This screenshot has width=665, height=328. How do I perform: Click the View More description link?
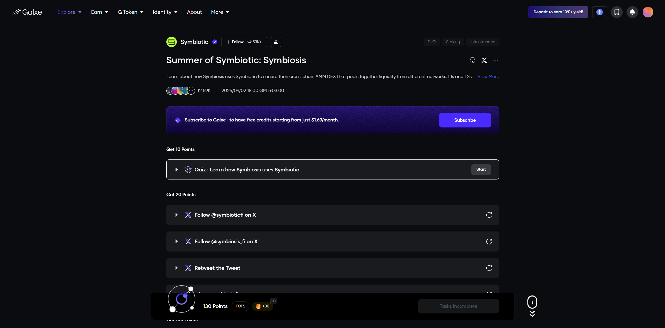tap(488, 76)
